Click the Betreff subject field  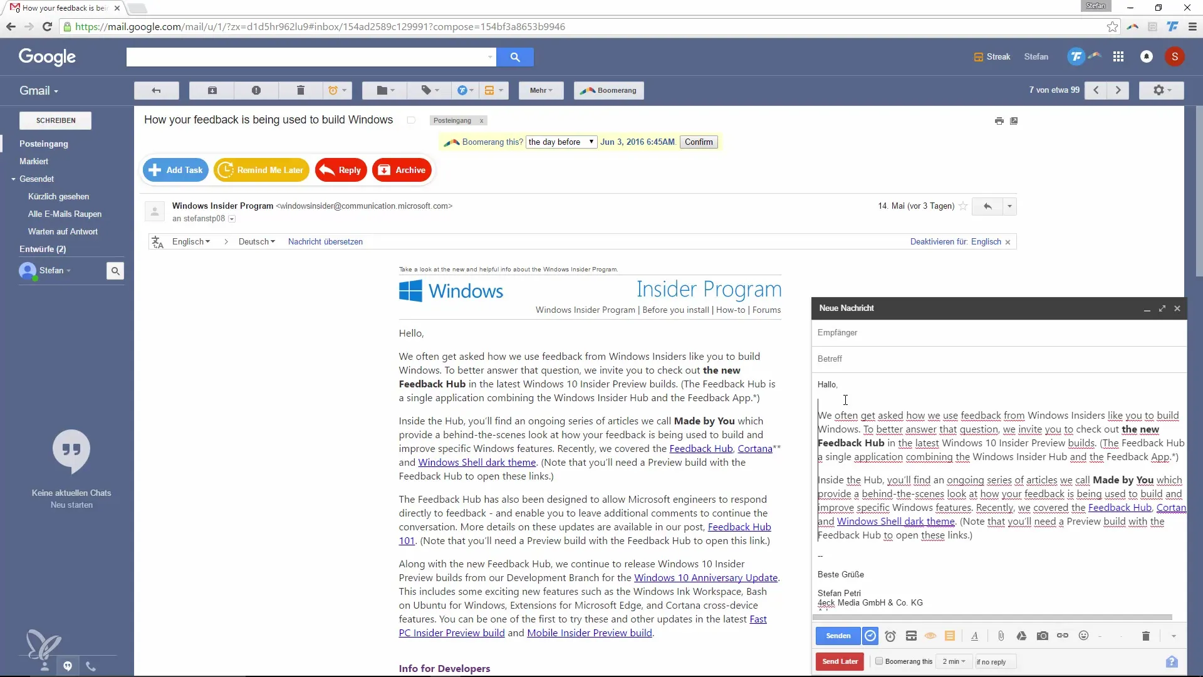coord(999,359)
